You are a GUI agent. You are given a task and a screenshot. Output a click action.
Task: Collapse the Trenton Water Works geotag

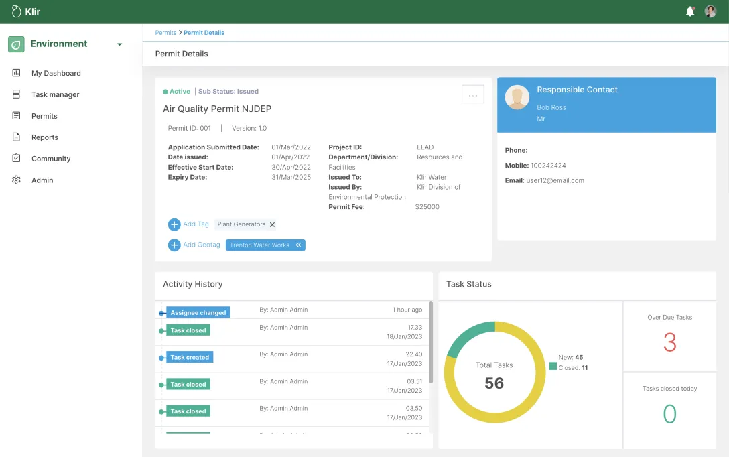(298, 245)
